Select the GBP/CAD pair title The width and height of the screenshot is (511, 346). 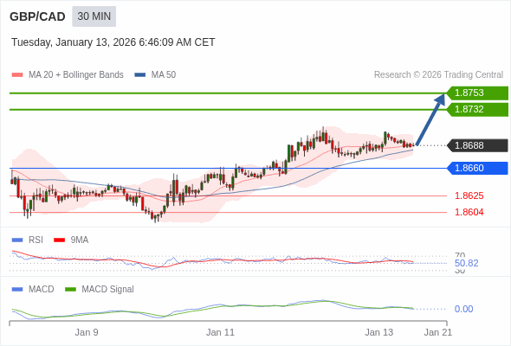37,16
